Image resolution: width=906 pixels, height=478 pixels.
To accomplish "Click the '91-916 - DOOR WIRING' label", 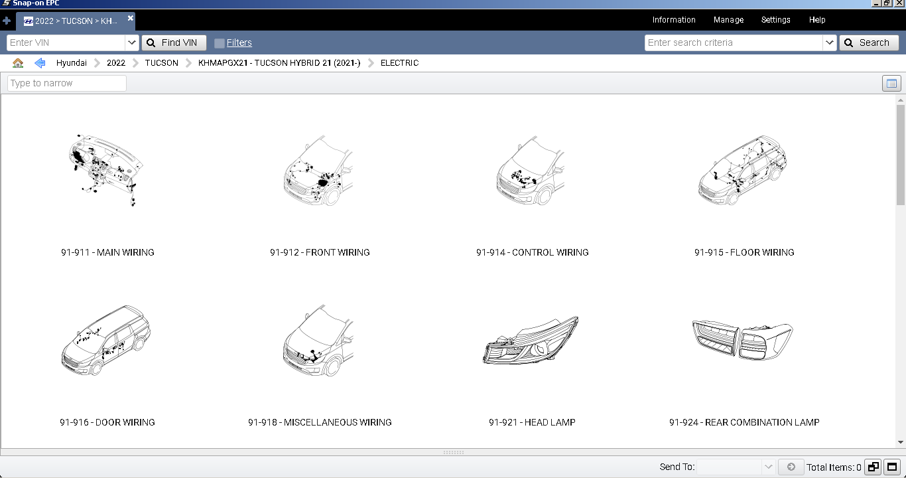I will point(107,422).
